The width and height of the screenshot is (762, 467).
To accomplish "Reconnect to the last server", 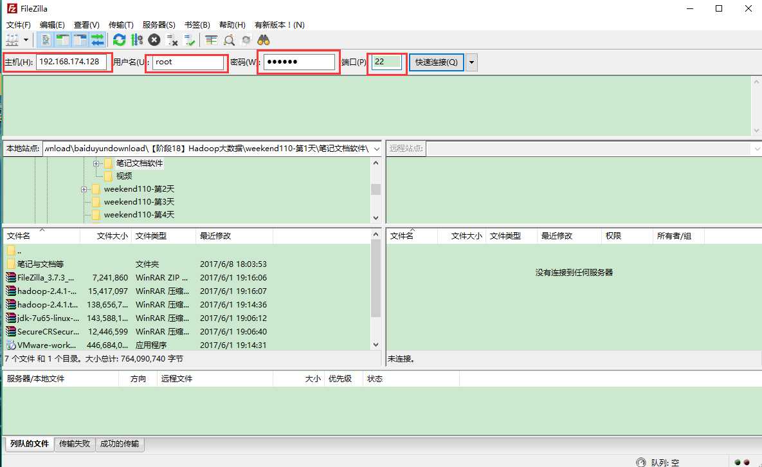I will [x=190, y=40].
